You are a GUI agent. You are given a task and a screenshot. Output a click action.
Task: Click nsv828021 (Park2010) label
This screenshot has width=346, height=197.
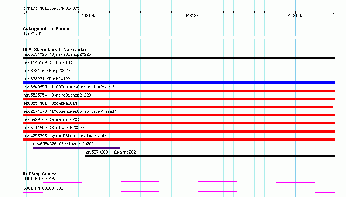[47, 79]
